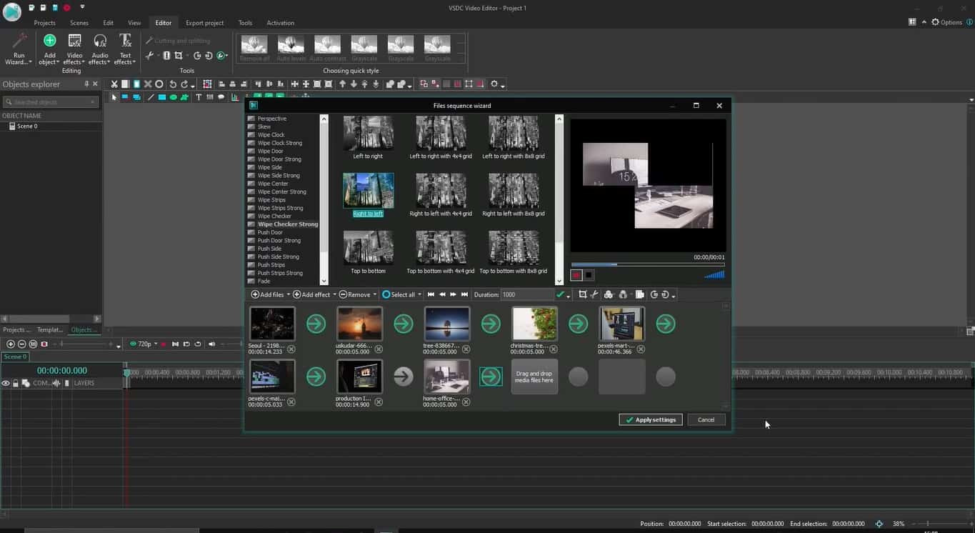Toggle the layer visibility eye icon
Image resolution: width=975 pixels, height=533 pixels.
coord(6,384)
